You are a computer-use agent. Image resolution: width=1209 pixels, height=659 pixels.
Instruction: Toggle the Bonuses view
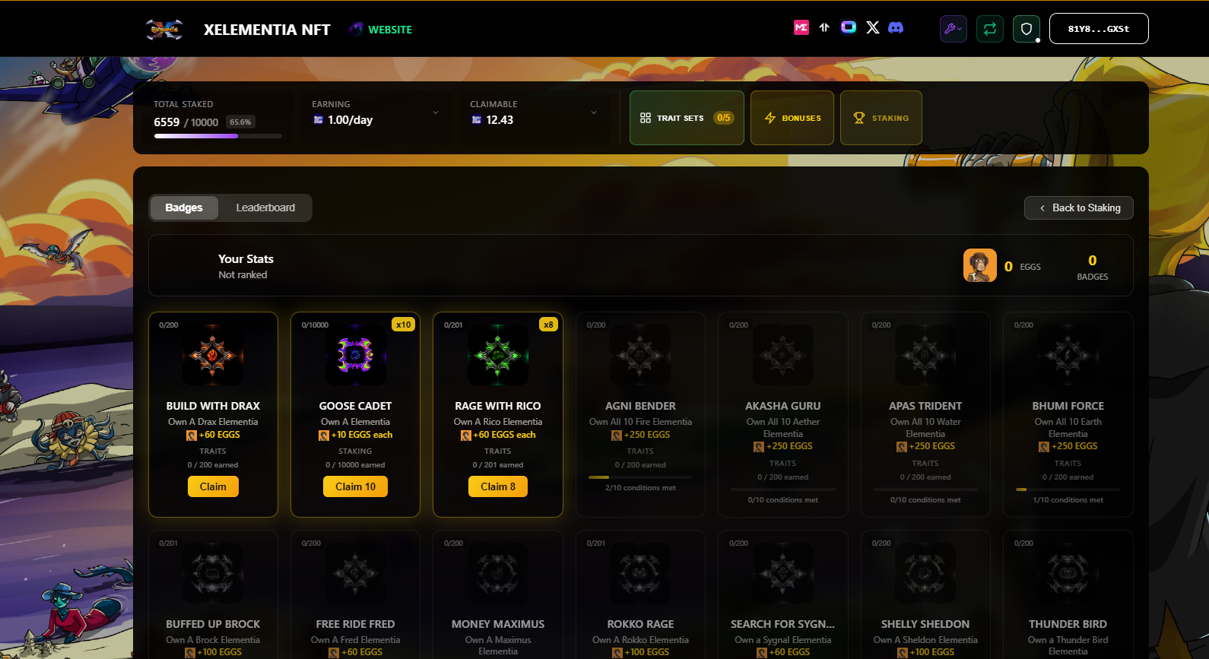click(x=792, y=118)
